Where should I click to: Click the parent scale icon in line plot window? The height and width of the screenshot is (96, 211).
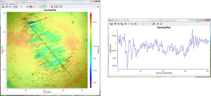(x=122, y=24)
